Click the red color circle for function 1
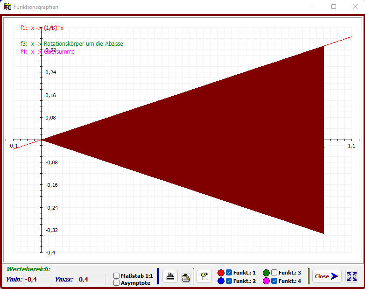The height and width of the screenshot is (289, 365). click(x=221, y=273)
